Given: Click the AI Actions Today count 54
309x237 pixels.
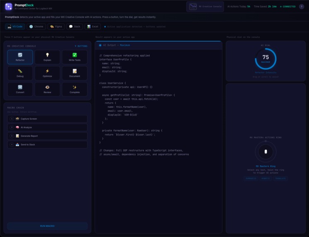Looking at the screenshot, I should click(x=249, y=7).
